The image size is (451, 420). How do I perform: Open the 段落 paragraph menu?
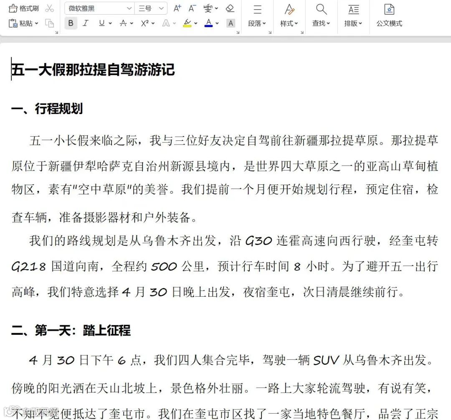257,16
